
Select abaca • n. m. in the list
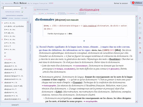[x=10, y=63]
